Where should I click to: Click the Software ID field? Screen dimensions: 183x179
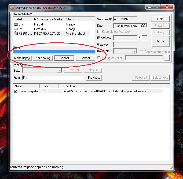click(x=125, y=19)
